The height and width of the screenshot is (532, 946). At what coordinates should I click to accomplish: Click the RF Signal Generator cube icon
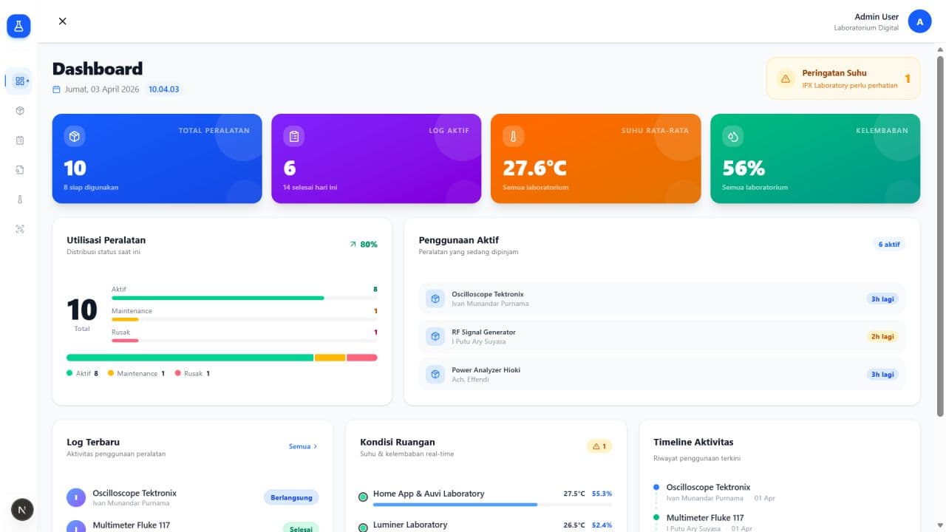tap(435, 336)
